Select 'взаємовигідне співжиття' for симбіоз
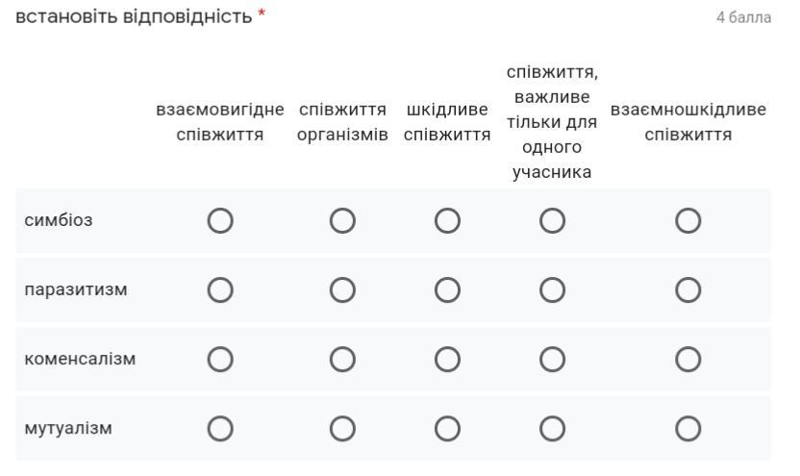 [220, 221]
